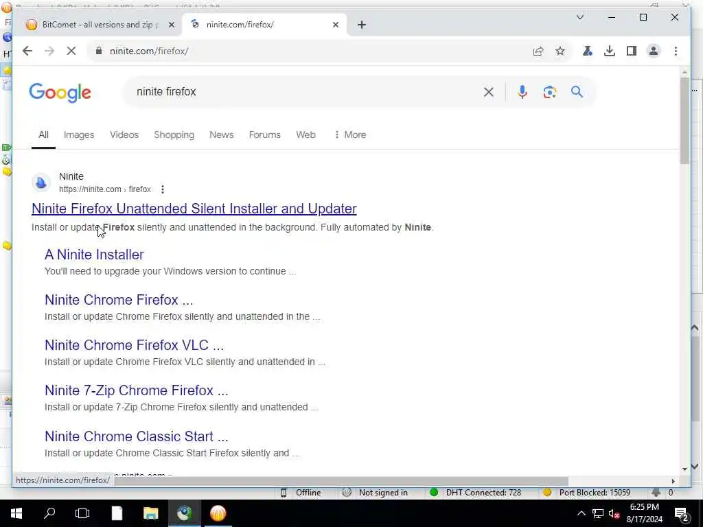Click the scrollbar down arrow

point(684,469)
